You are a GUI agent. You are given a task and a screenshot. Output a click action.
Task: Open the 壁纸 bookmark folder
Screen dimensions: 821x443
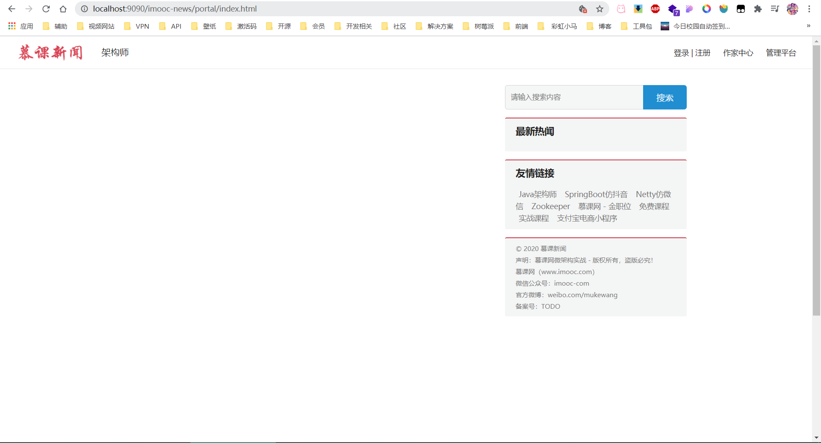[204, 26]
